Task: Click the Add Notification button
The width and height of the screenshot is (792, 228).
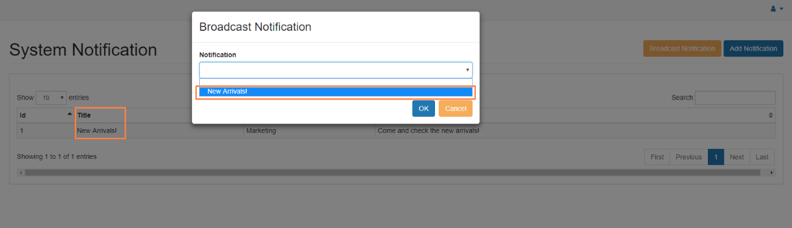Action: click(x=753, y=48)
